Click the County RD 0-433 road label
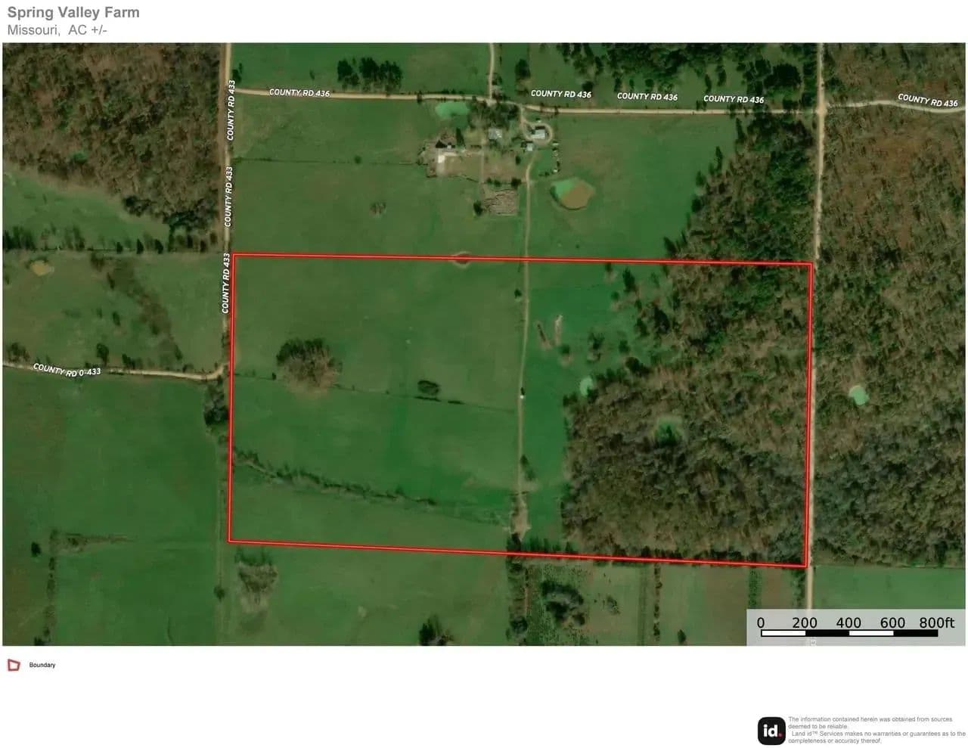The height and width of the screenshot is (748, 968). (x=67, y=370)
